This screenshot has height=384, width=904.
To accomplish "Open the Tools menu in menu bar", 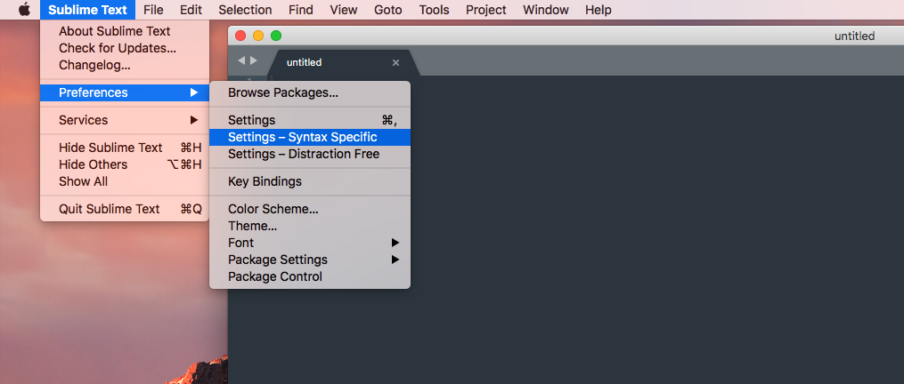I will 434,10.
